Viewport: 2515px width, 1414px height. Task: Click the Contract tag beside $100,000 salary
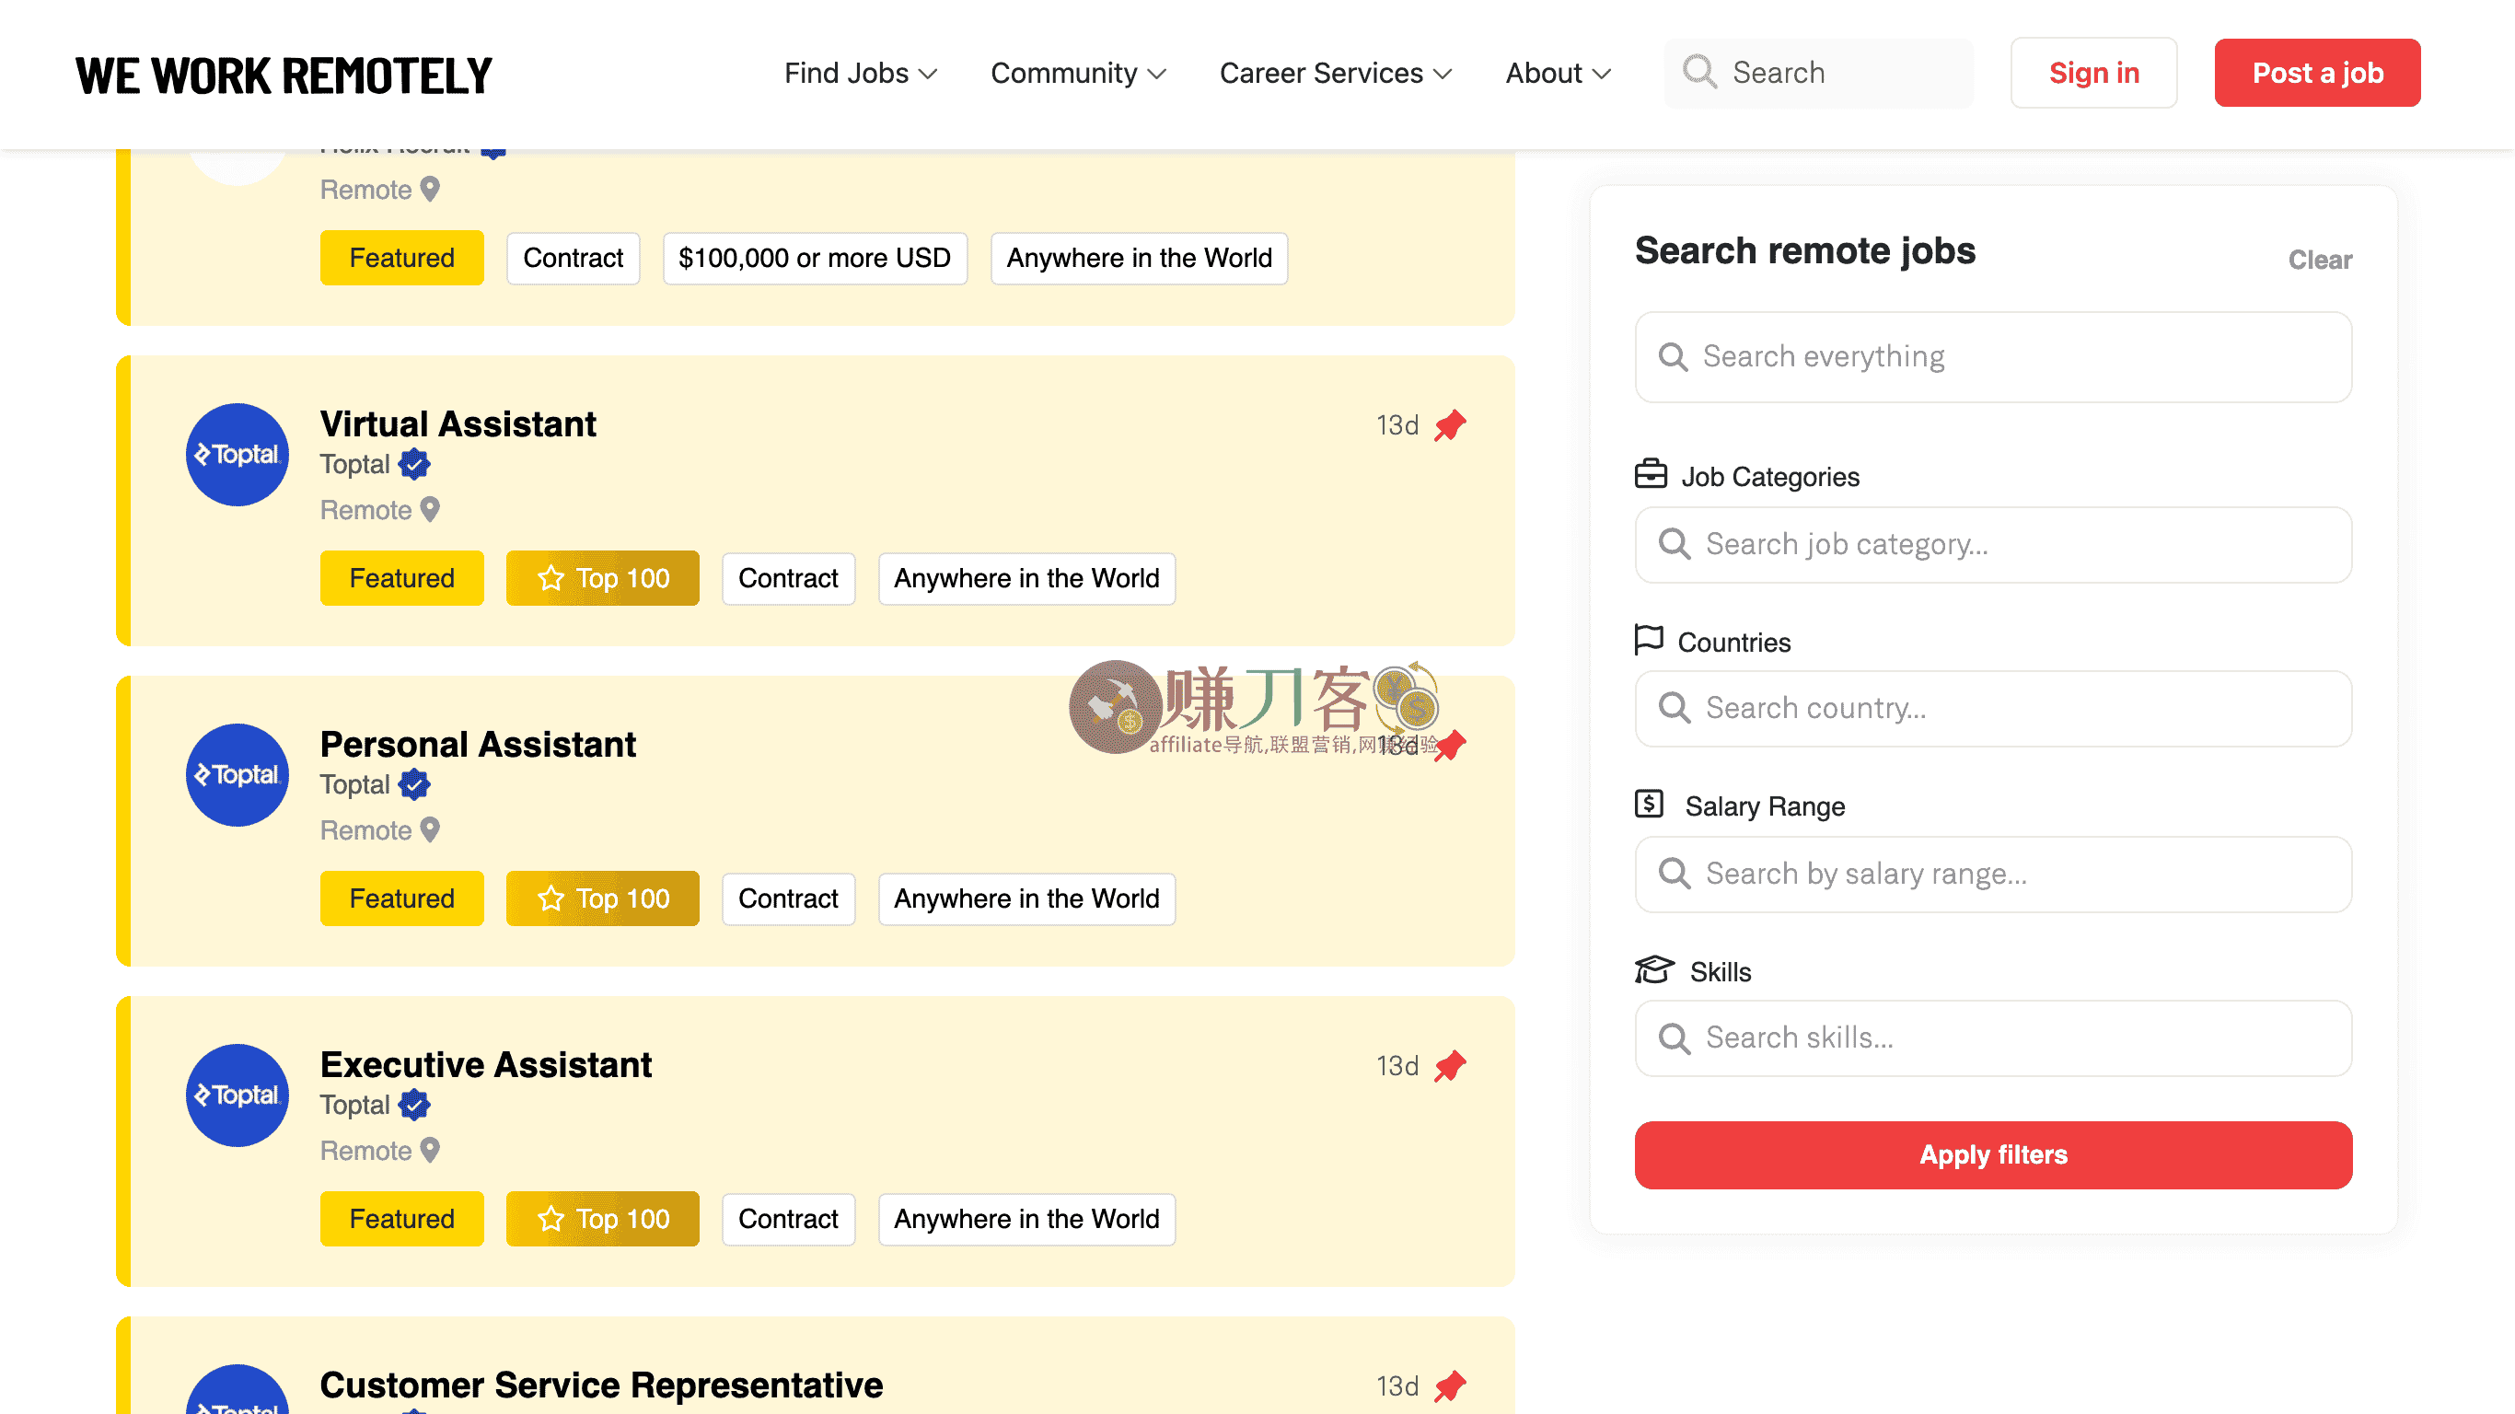574,258
